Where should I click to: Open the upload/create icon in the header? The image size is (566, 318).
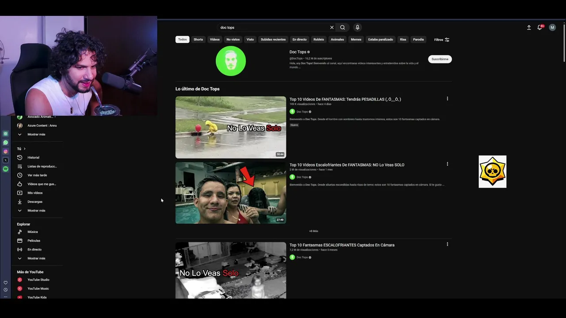[529, 27]
